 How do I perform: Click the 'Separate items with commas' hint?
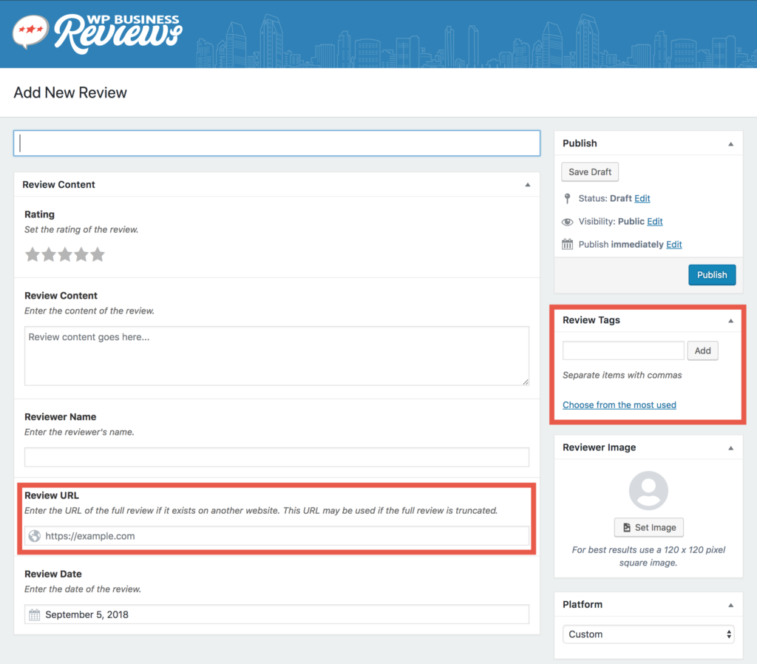622,375
